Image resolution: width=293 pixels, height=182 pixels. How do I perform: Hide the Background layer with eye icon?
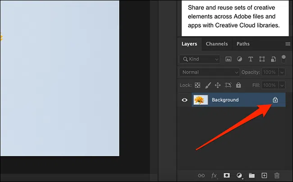pos(184,100)
